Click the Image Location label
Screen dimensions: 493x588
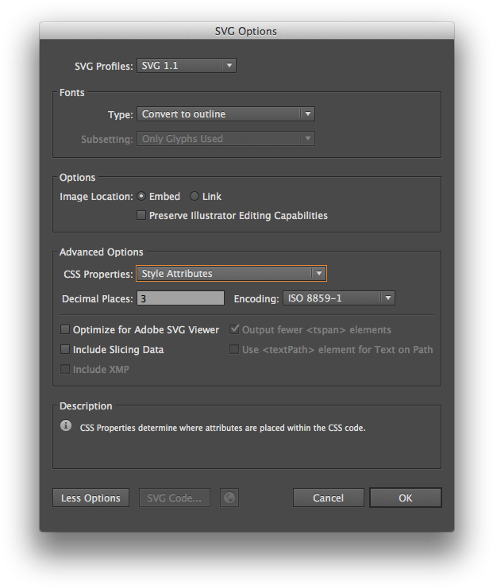[x=96, y=197]
